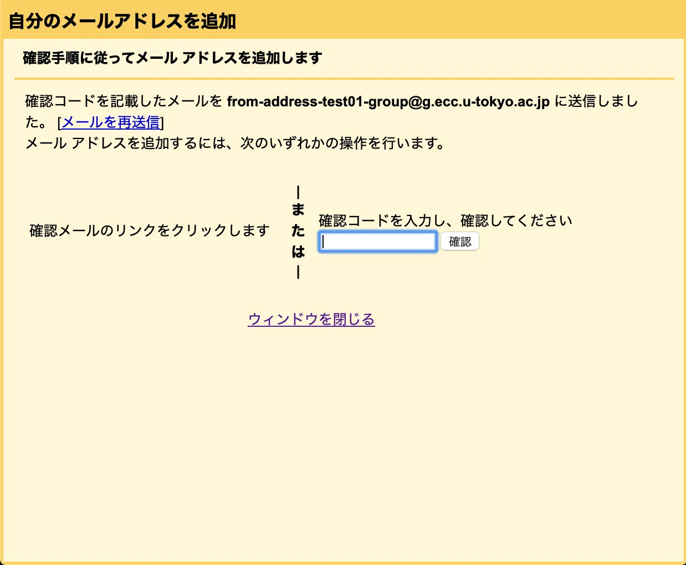Screen dimensions: 686x565
Task: Click the from-address-test01-group@g.ecc.u-tokyo.ac.jp email address
Action: coord(388,101)
